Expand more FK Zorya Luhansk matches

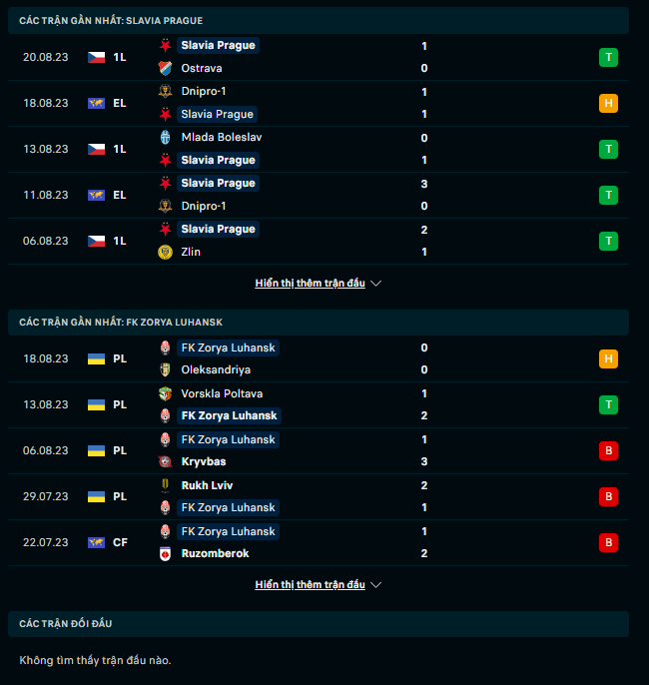[310, 585]
